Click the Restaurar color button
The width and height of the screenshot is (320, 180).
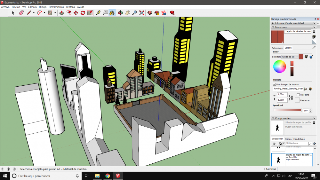point(297,100)
